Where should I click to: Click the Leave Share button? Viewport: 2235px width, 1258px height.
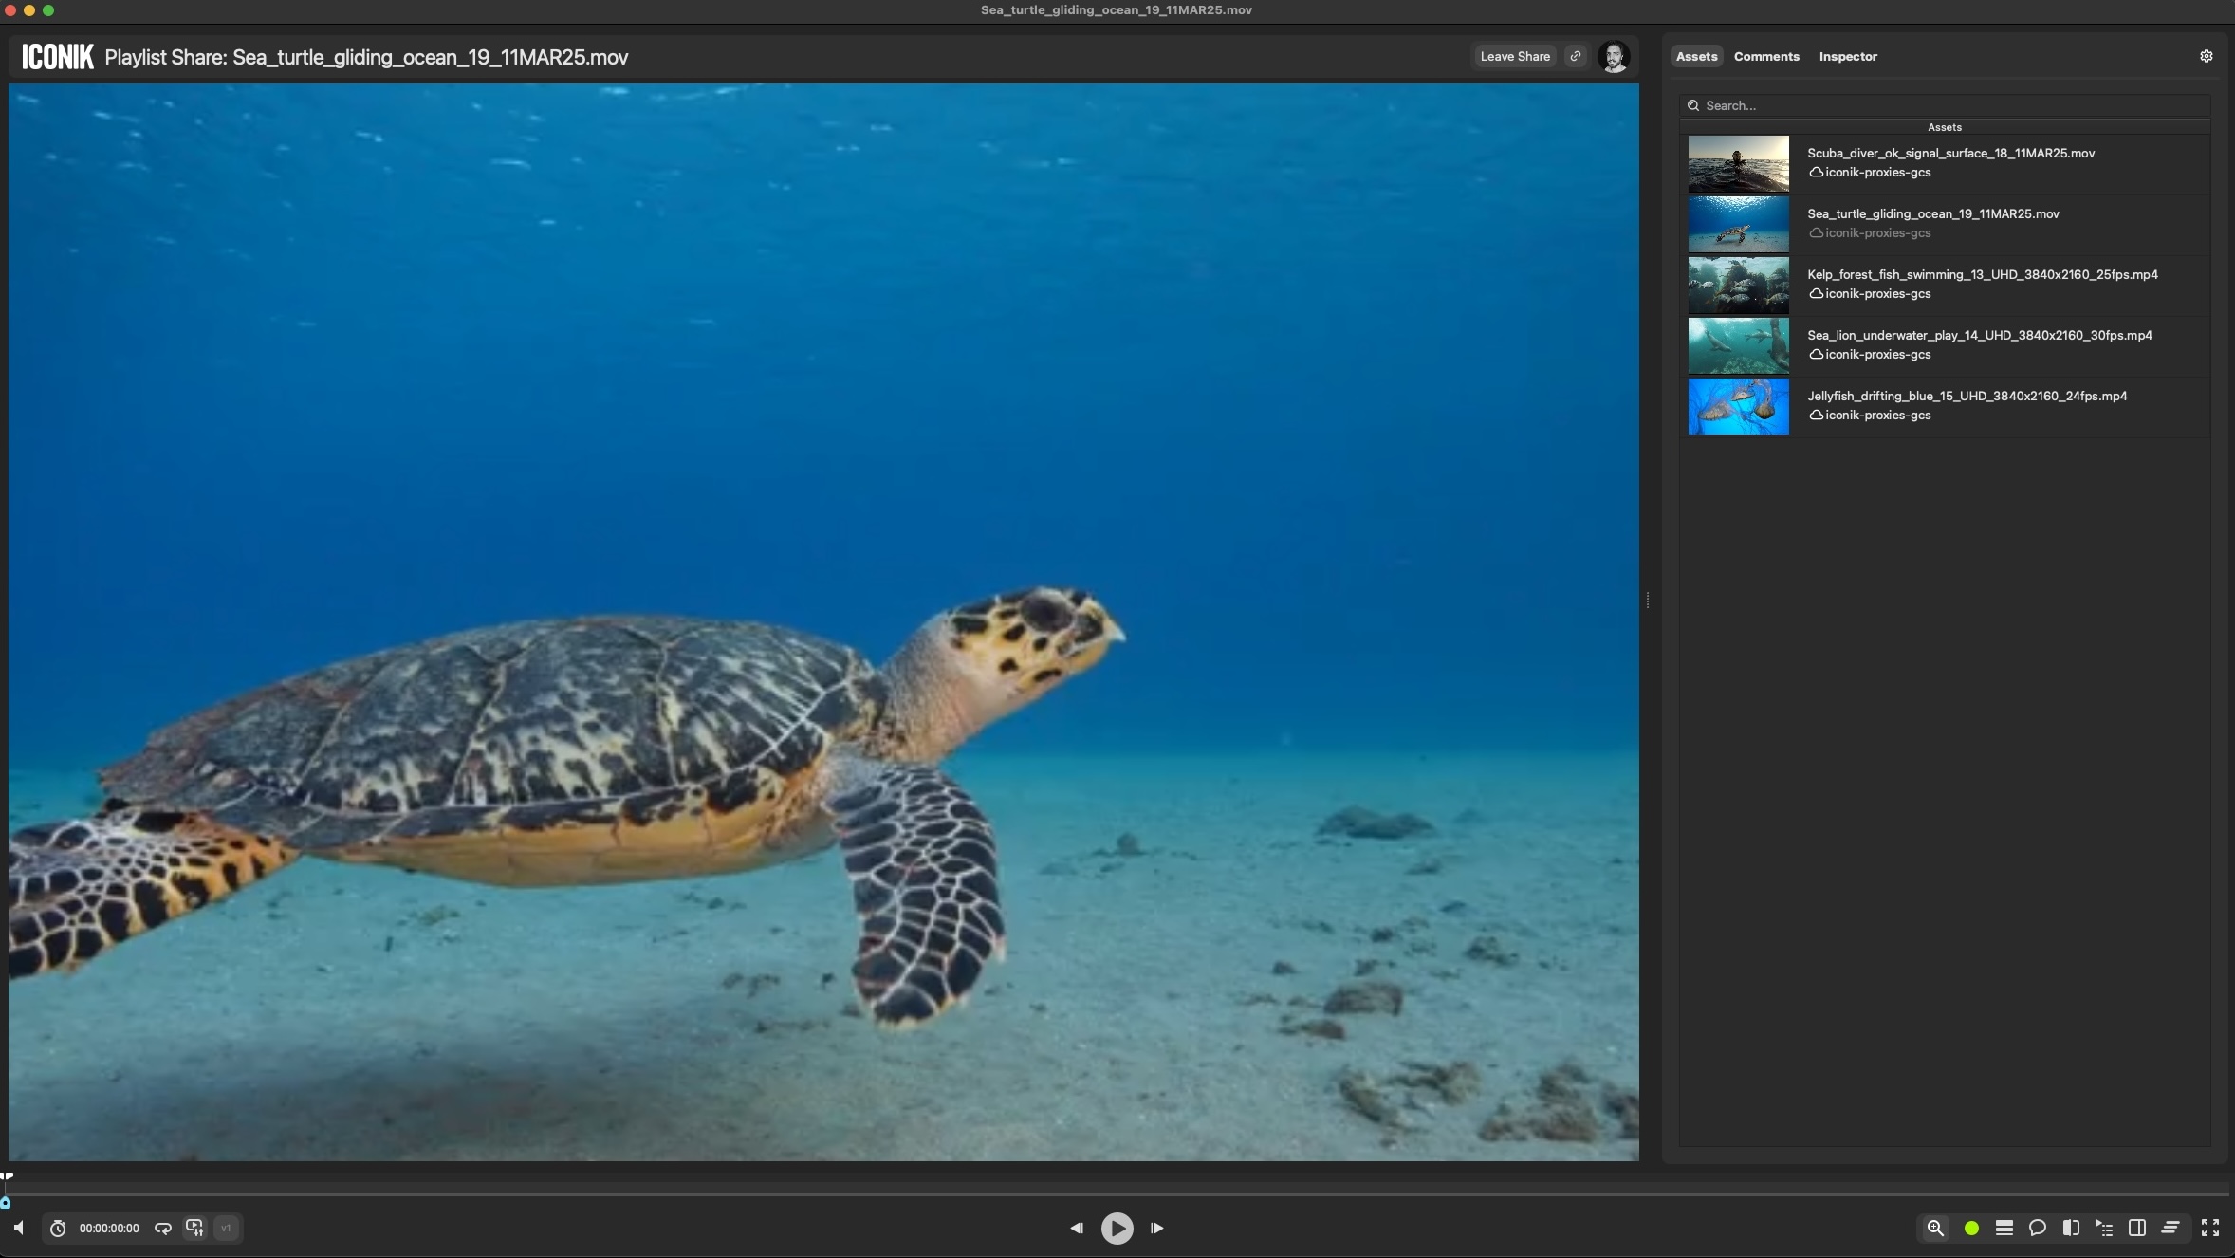point(1514,56)
